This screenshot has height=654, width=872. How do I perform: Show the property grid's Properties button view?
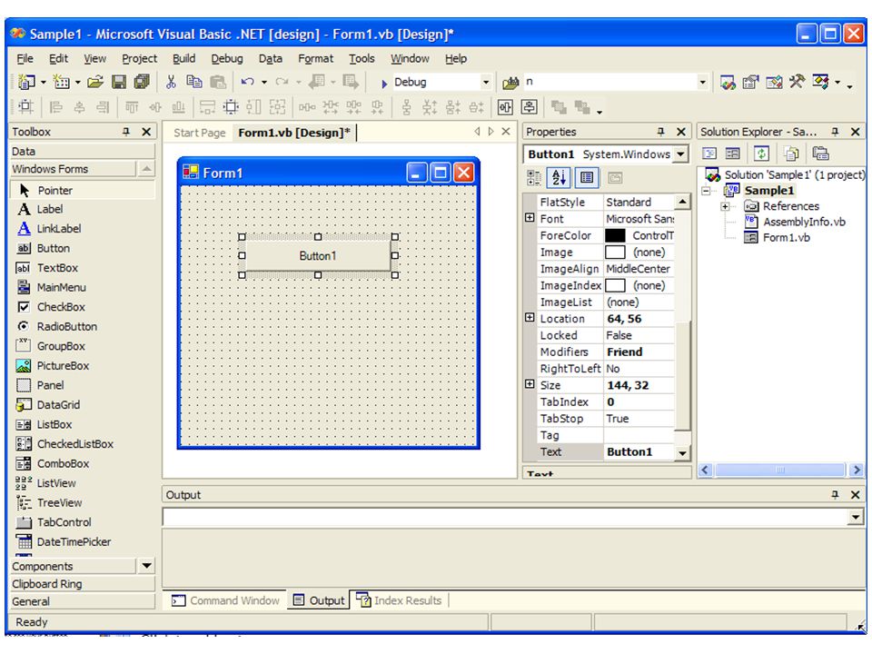[587, 177]
